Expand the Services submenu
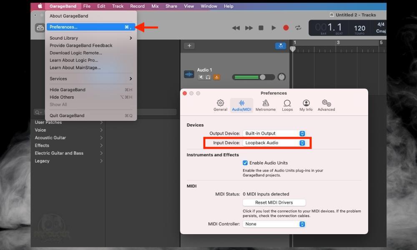 90,79
